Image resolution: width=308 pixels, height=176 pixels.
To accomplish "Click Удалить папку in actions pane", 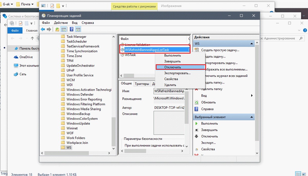I will point(212,89).
